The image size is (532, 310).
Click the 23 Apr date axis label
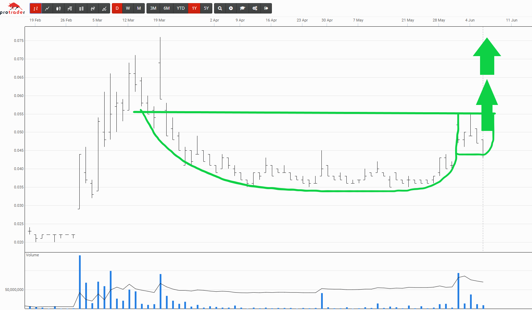click(302, 20)
